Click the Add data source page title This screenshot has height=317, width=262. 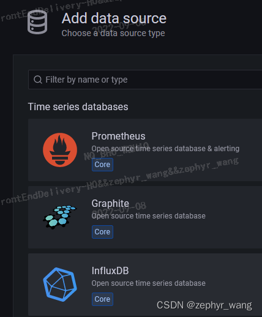[x=114, y=18]
